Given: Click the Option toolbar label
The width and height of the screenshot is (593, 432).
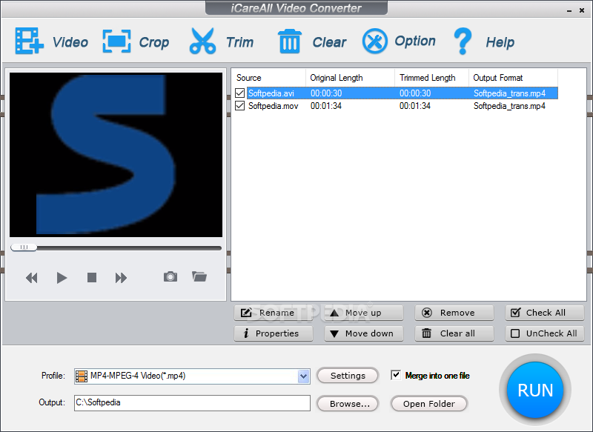Looking at the screenshot, I should (415, 41).
